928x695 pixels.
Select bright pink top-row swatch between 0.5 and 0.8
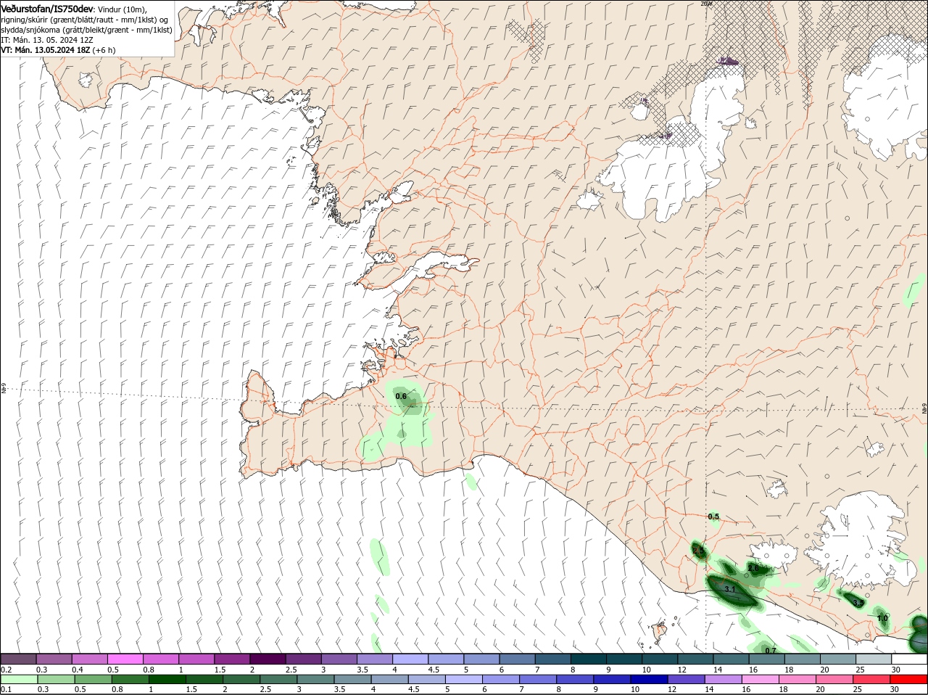pos(125,659)
